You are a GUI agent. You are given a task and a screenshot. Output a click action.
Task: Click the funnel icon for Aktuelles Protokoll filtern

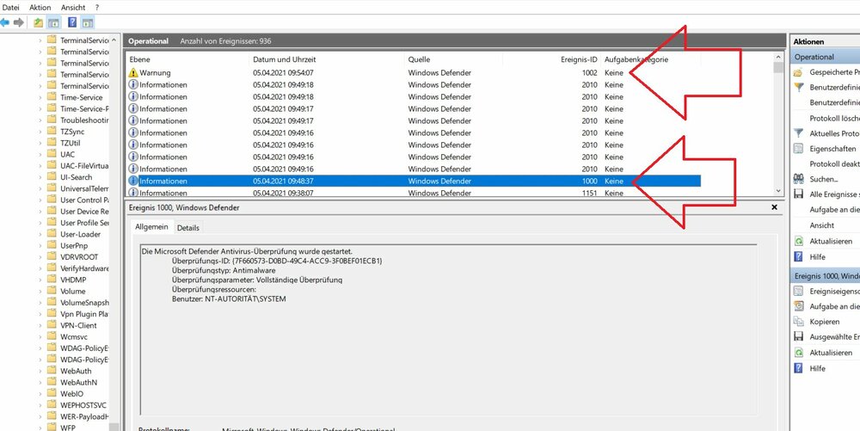[x=799, y=133]
